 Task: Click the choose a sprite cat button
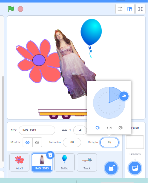pos(111,168)
